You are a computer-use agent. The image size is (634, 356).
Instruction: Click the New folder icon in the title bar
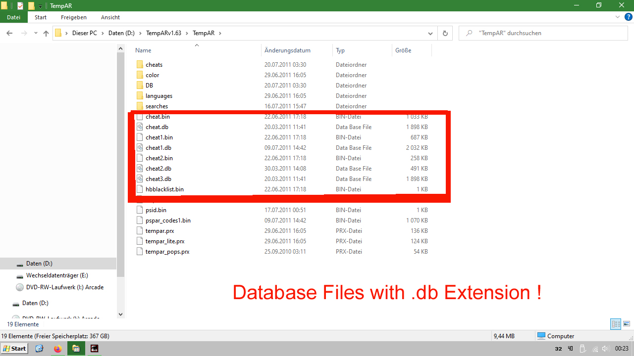(31, 5)
